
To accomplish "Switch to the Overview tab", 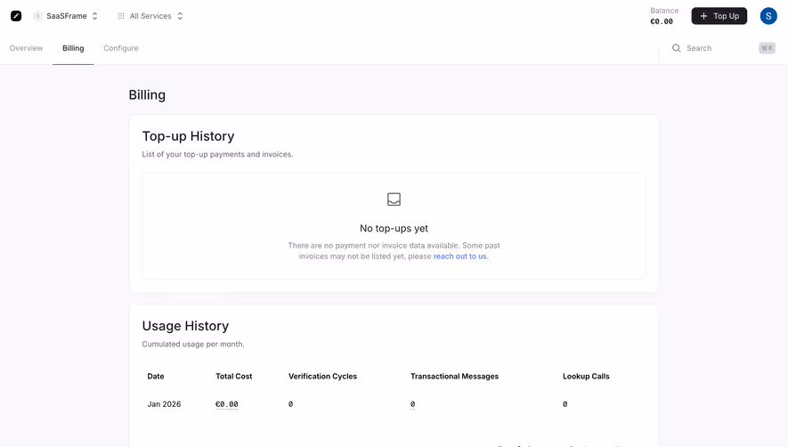I will 26,48.
